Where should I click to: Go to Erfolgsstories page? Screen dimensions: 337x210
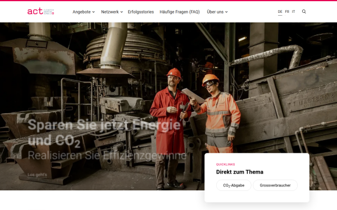(x=141, y=12)
